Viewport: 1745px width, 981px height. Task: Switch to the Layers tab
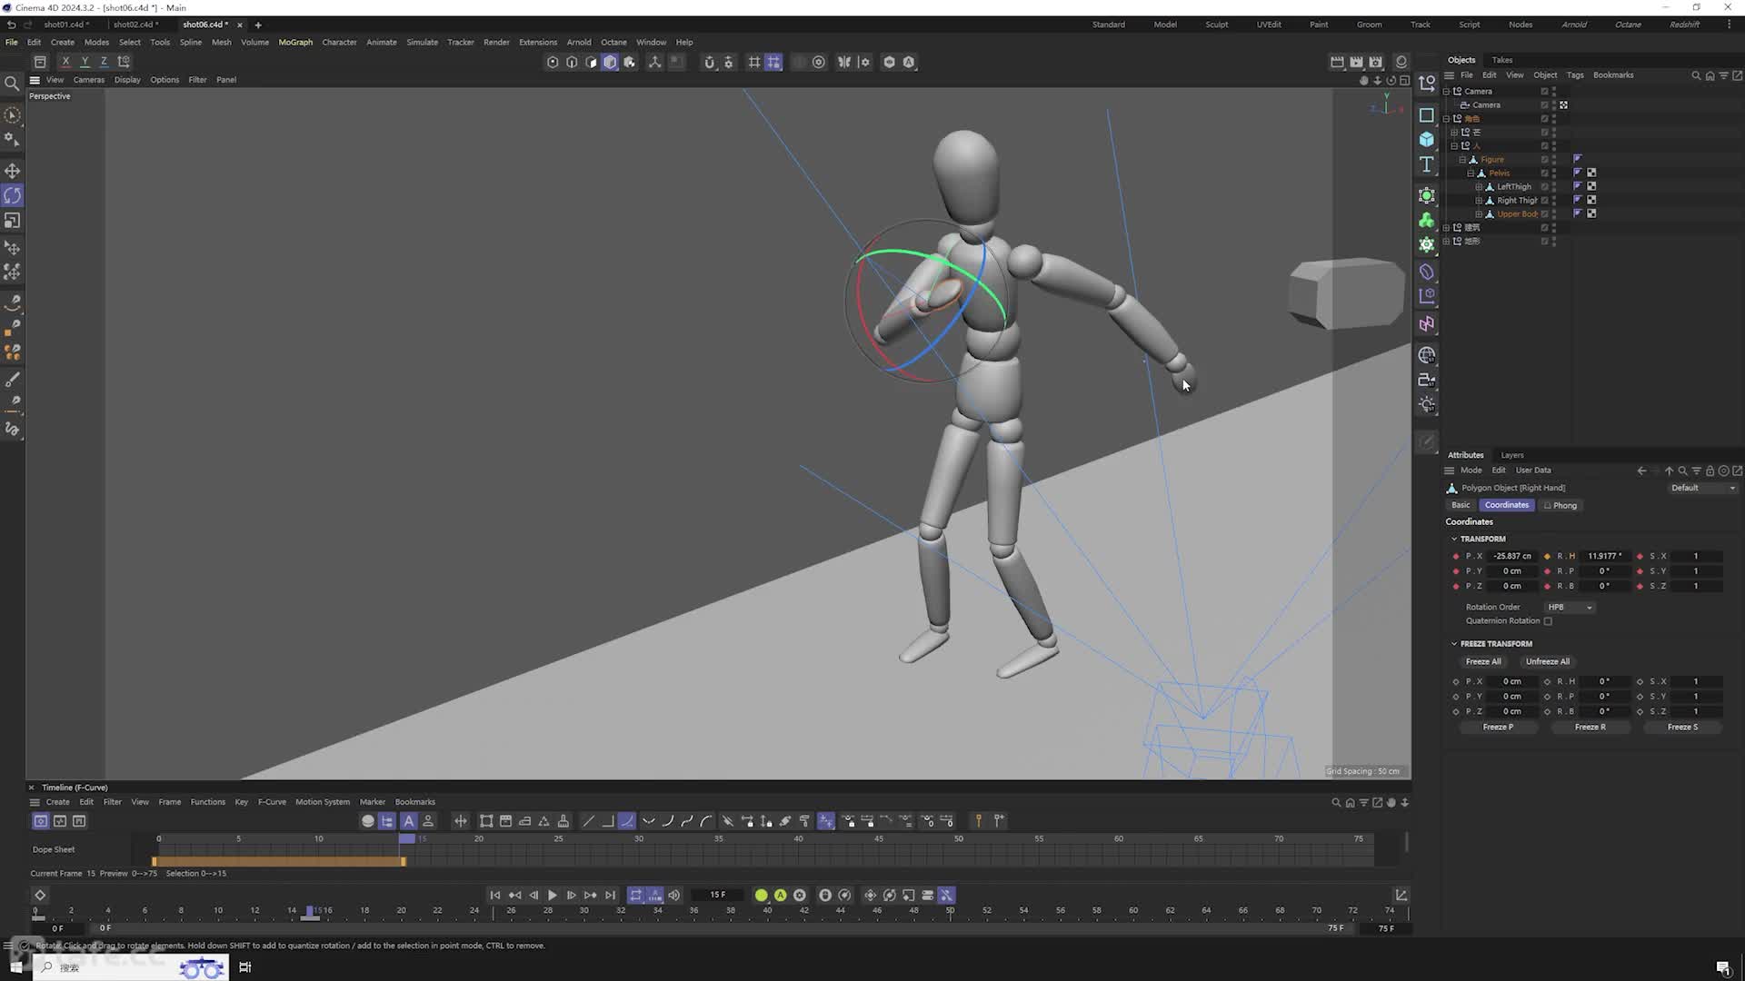point(1512,455)
